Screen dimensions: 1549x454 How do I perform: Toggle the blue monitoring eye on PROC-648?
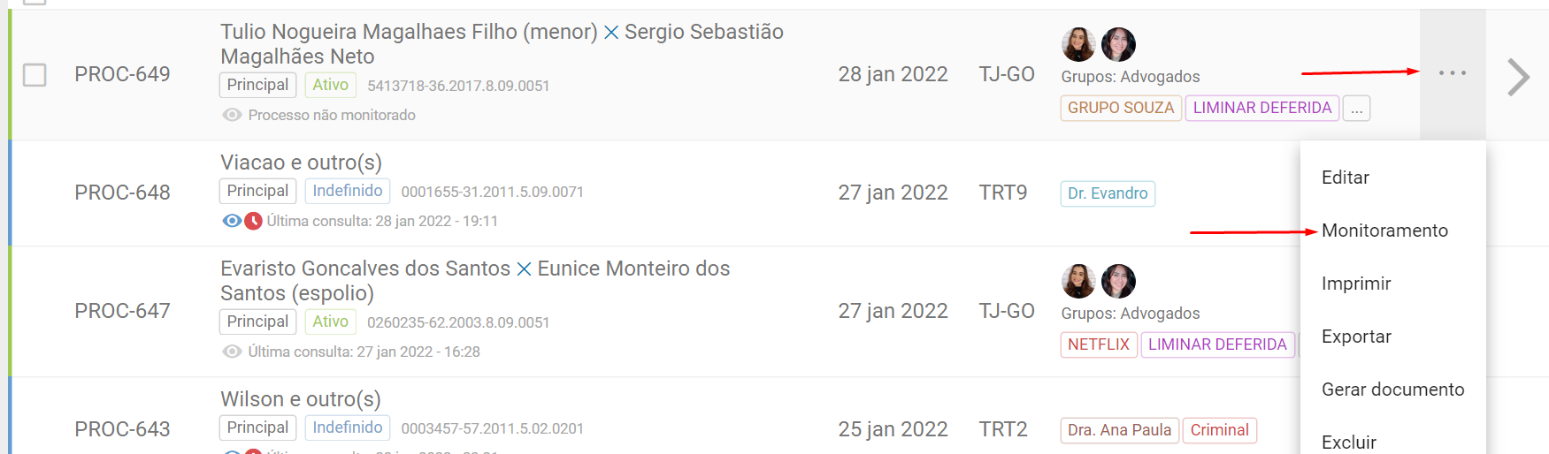click(x=232, y=221)
